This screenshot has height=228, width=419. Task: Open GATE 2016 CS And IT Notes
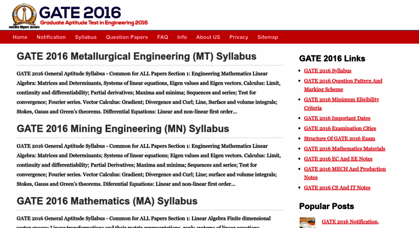[x=337, y=188]
